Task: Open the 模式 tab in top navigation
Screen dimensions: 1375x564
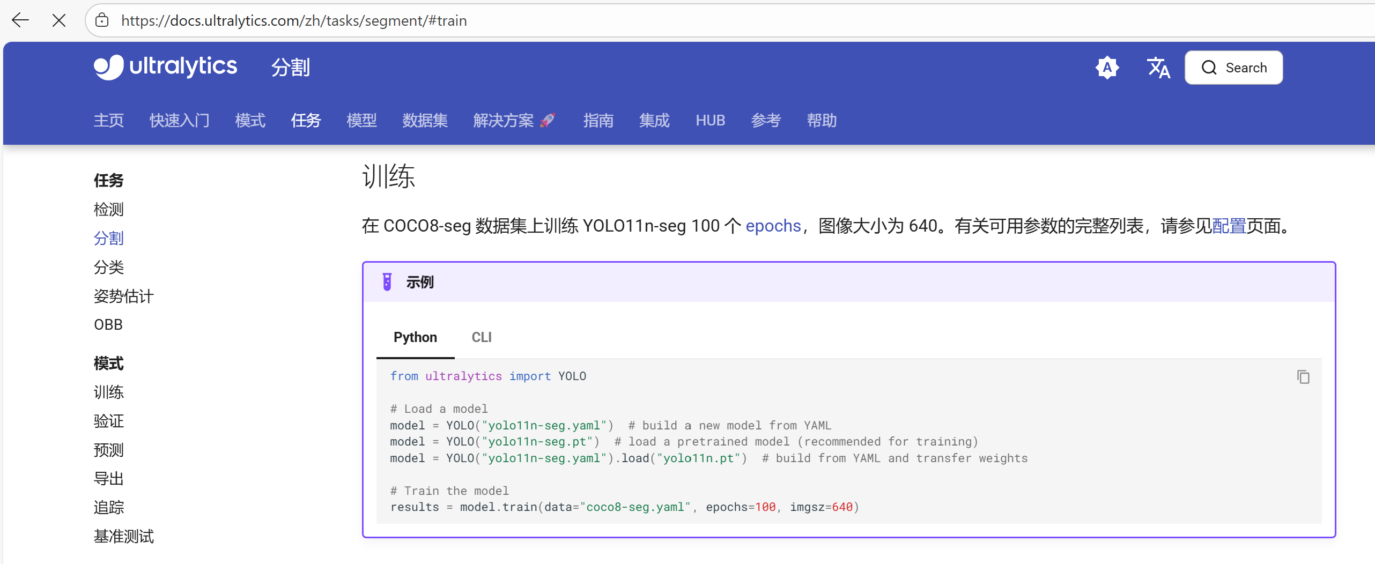Action: tap(250, 121)
